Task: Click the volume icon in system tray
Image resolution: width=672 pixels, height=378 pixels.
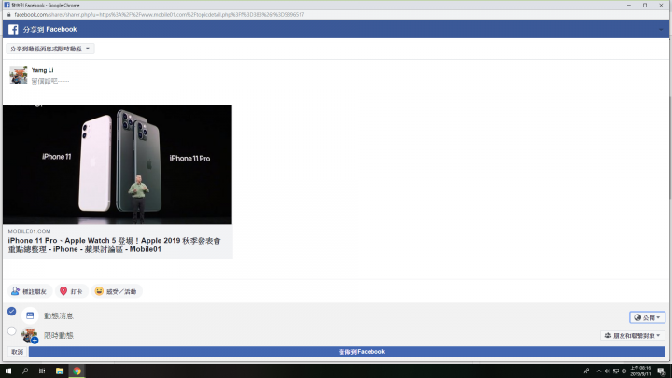Action: (x=608, y=371)
